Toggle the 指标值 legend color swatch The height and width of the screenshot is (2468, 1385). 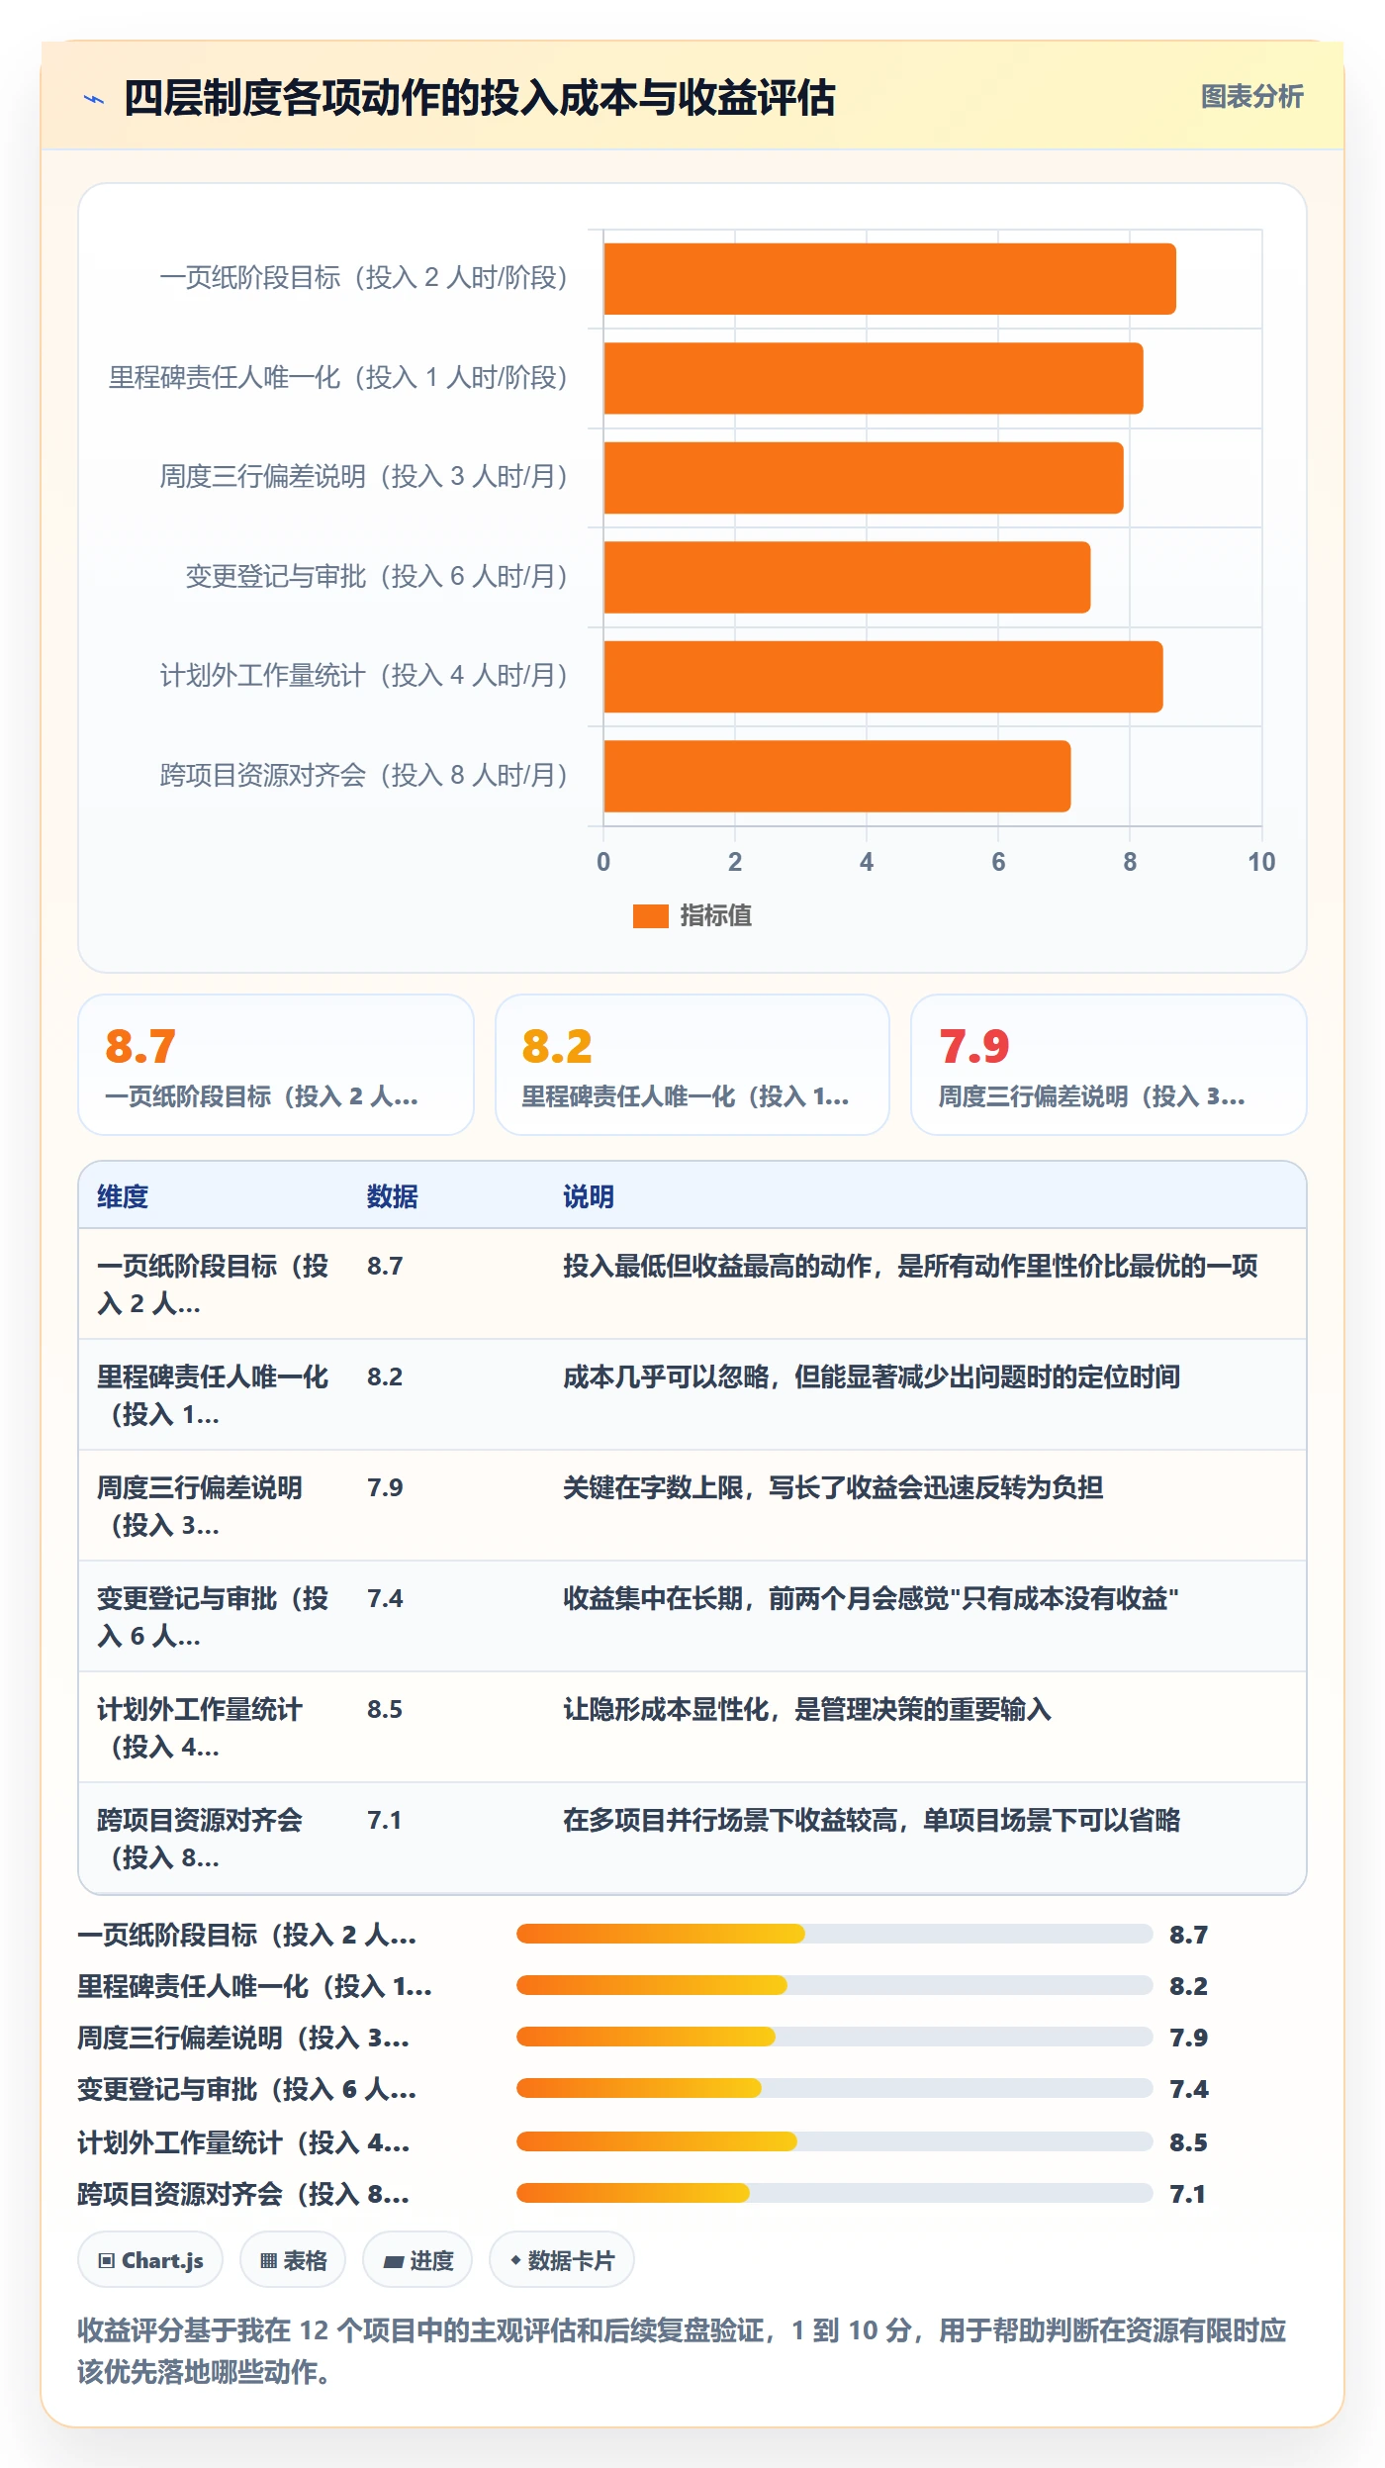(x=650, y=916)
